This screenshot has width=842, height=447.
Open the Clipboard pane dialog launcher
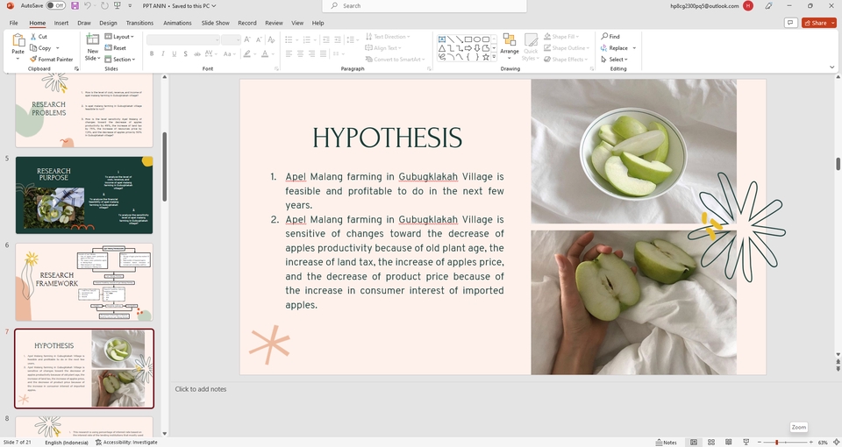coord(76,68)
